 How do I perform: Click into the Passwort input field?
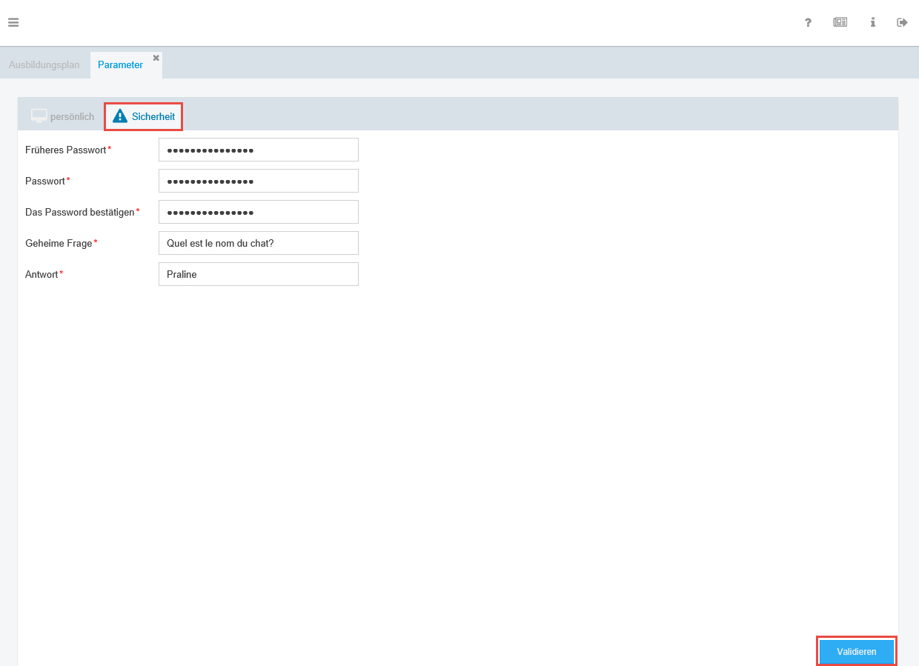258,181
